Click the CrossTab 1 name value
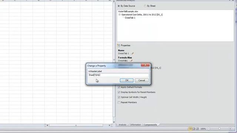Screen dimensions: 237x133 [x=123, y=53]
